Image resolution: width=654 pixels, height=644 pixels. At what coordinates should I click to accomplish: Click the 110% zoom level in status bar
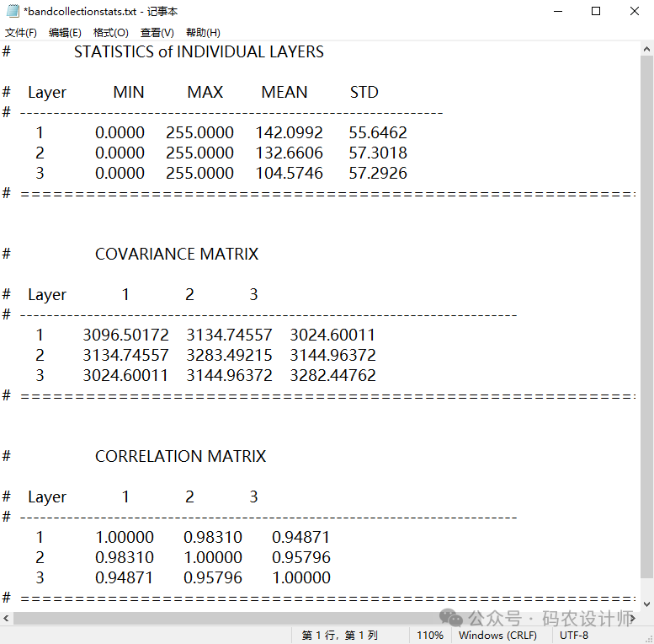[x=429, y=635]
